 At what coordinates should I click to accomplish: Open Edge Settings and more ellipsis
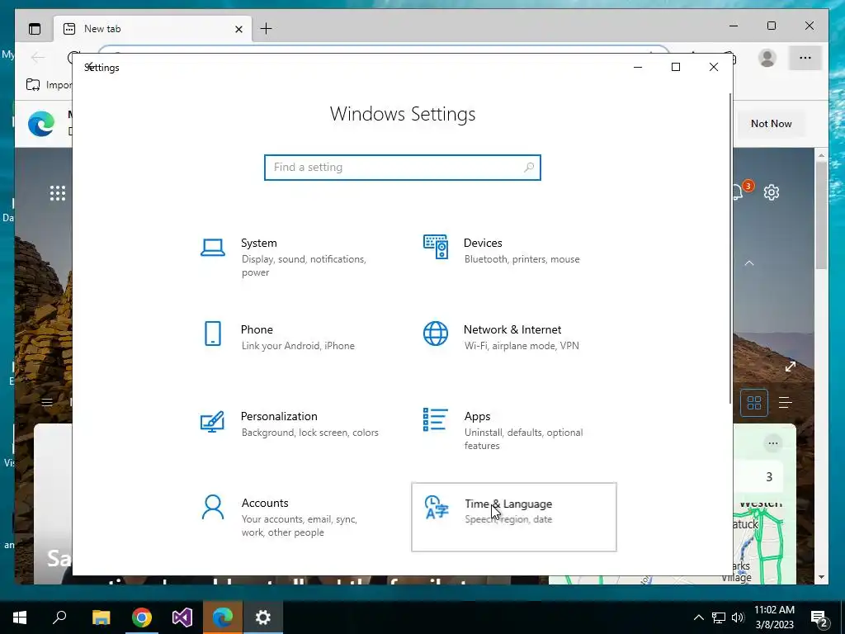tap(805, 58)
